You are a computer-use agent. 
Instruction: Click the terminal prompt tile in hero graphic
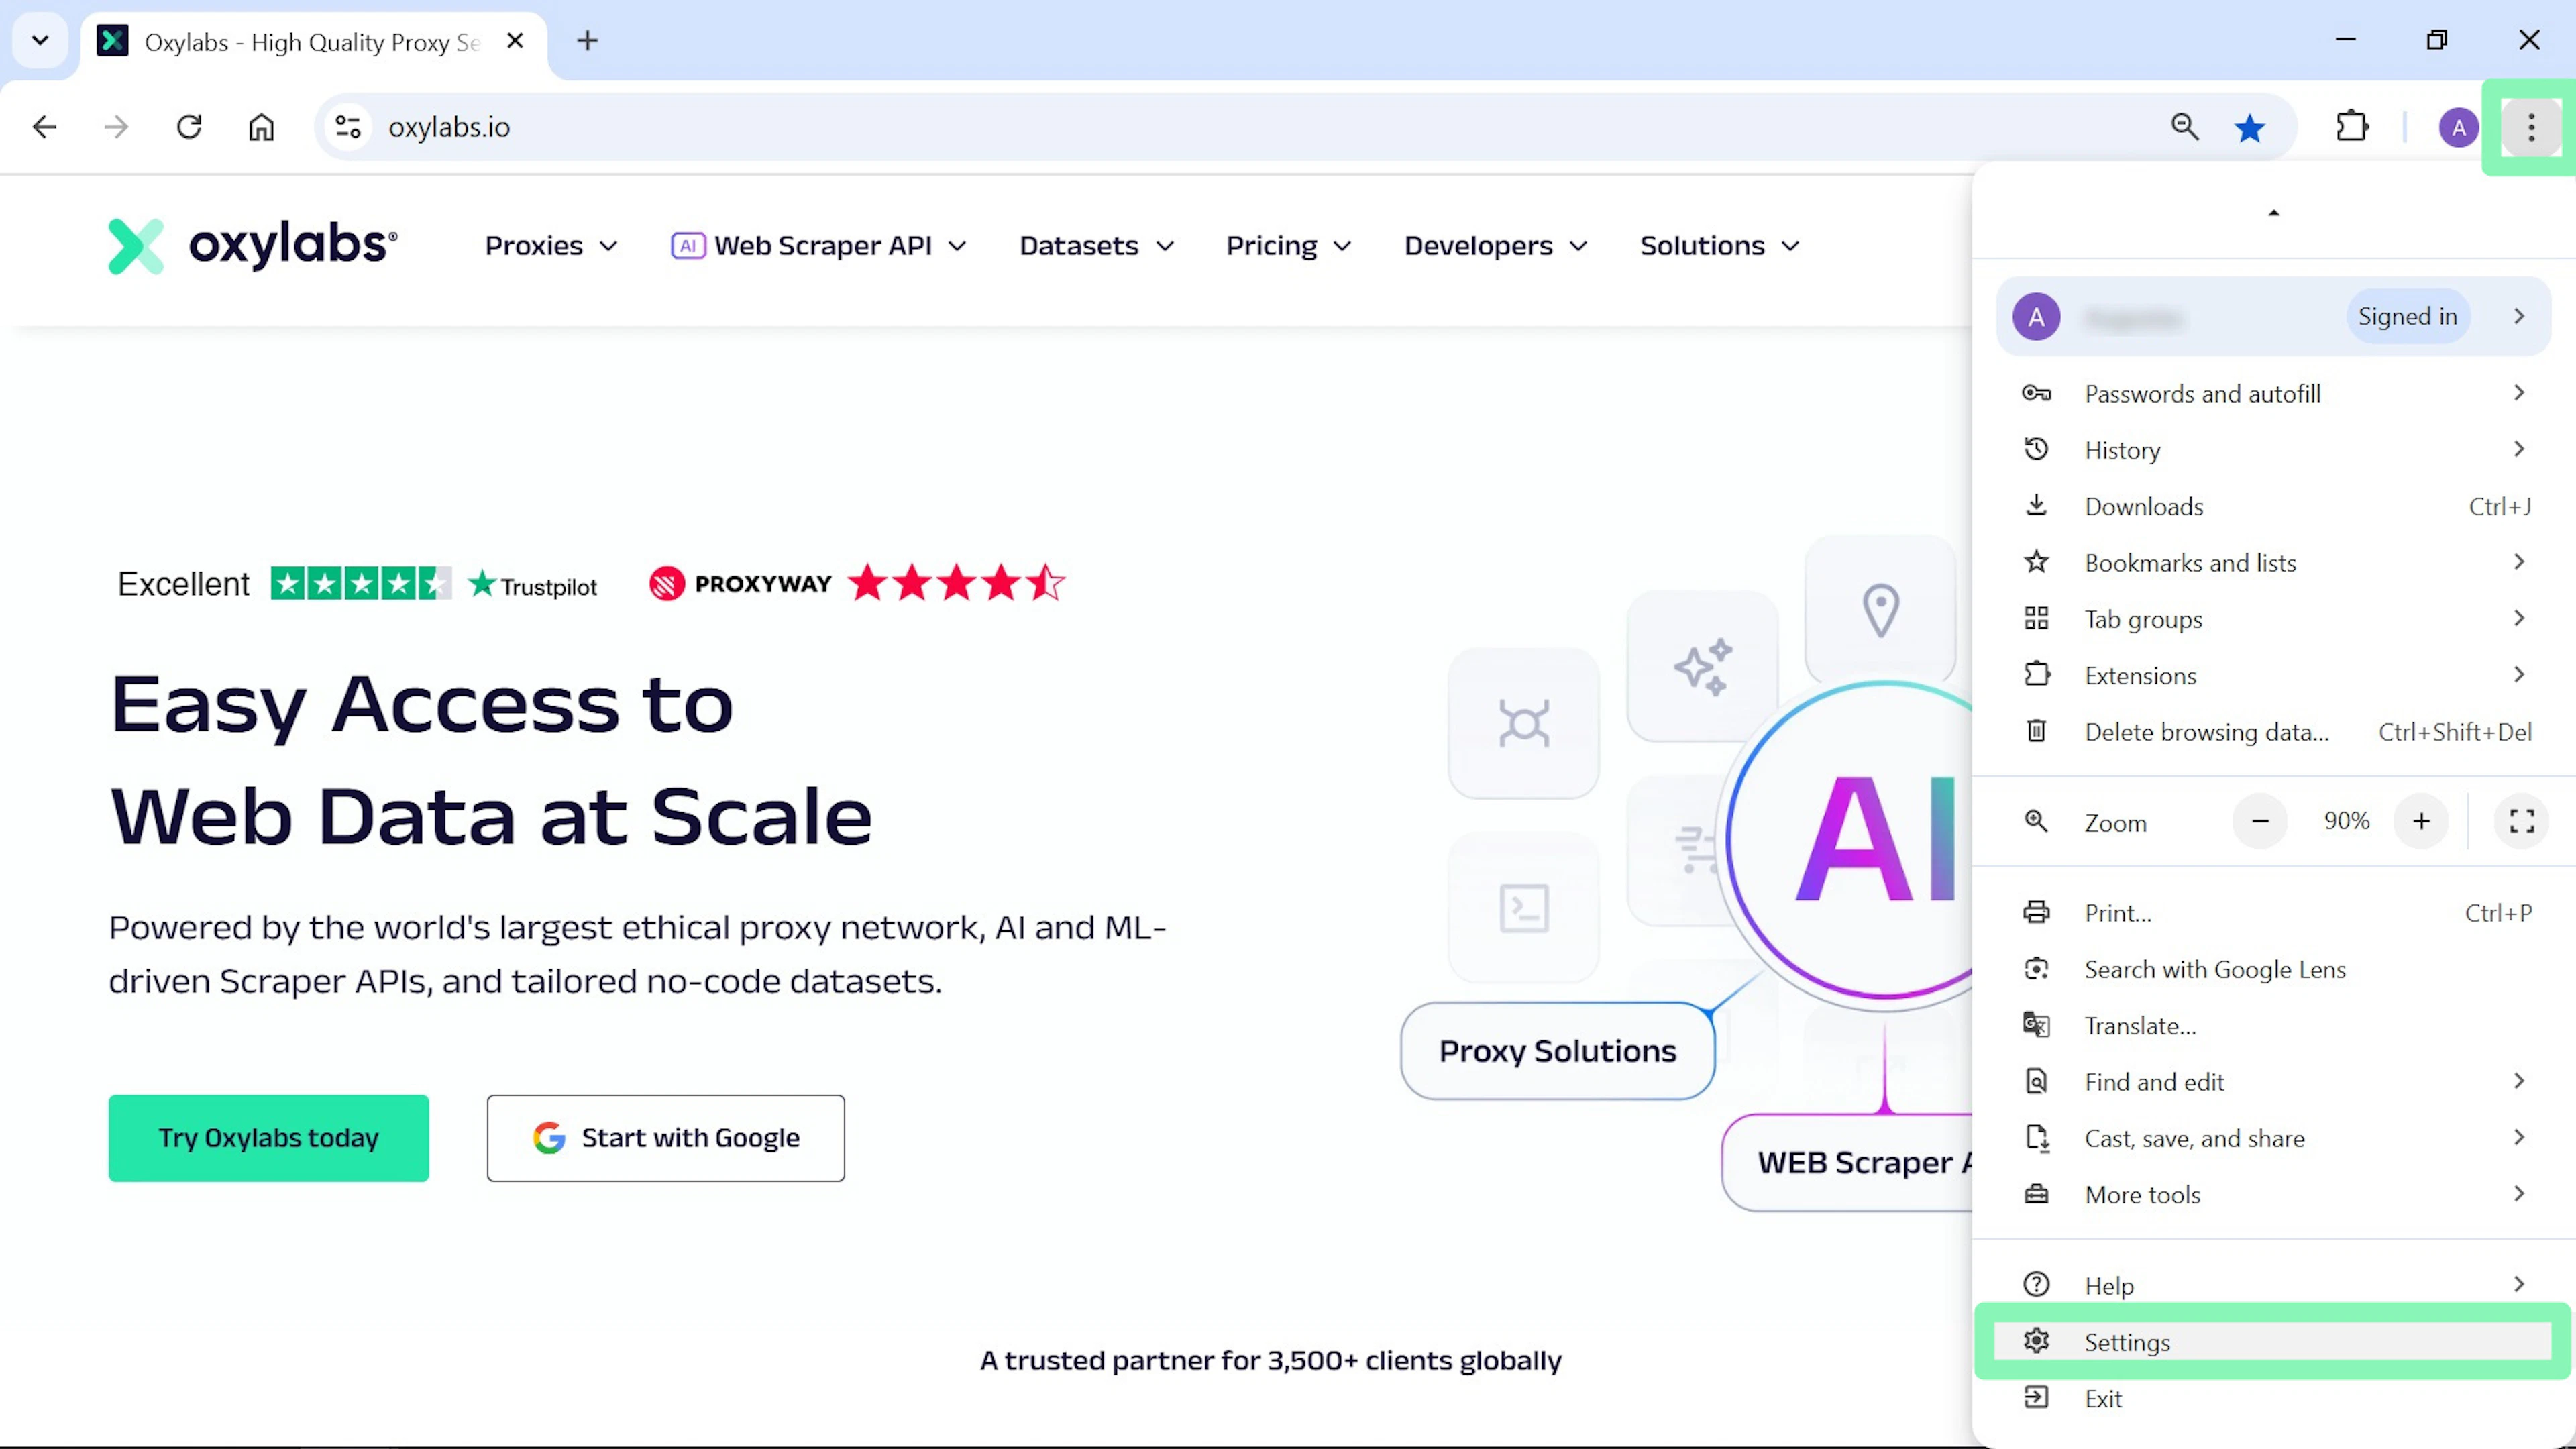pyautogui.click(x=1524, y=908)
